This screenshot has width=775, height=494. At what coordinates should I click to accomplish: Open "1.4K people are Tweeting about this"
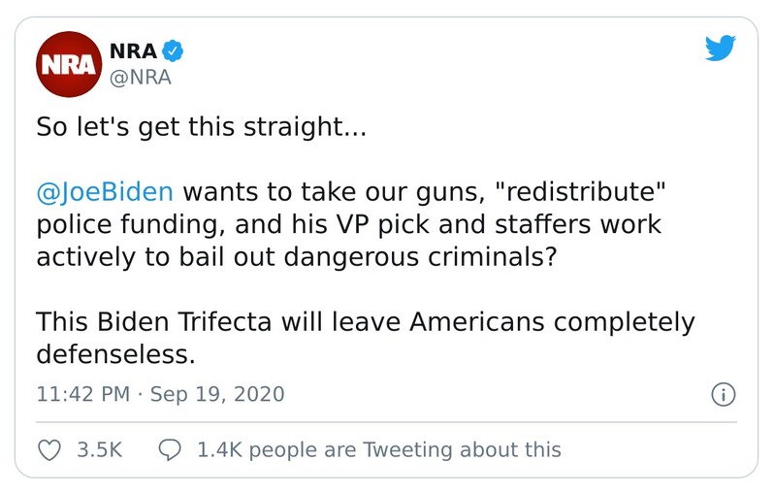pyautogui.click(x=377, y=449)
